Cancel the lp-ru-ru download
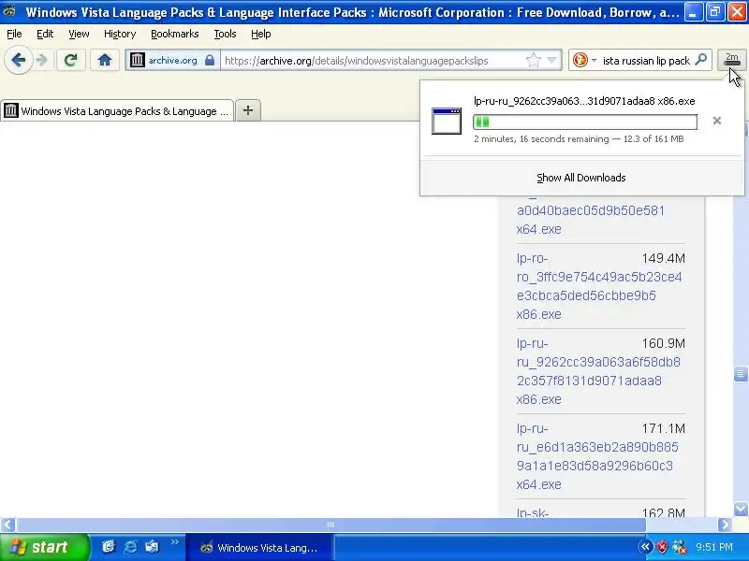This screenshot has width=749, height=561. [x=716, y=121]
